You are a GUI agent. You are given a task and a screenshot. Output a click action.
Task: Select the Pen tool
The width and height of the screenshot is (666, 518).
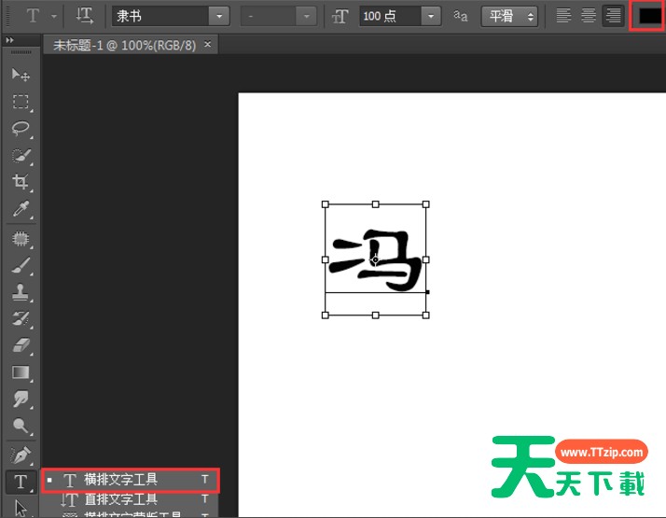click(21, 455)
